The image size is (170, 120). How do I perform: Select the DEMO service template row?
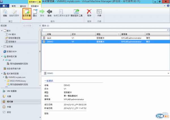106,42
